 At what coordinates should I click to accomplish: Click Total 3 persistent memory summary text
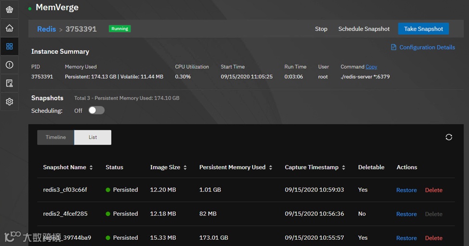[127, 98]
